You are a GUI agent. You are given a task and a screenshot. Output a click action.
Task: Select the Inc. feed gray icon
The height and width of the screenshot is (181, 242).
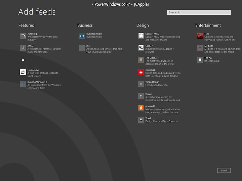tap(82, 48)
